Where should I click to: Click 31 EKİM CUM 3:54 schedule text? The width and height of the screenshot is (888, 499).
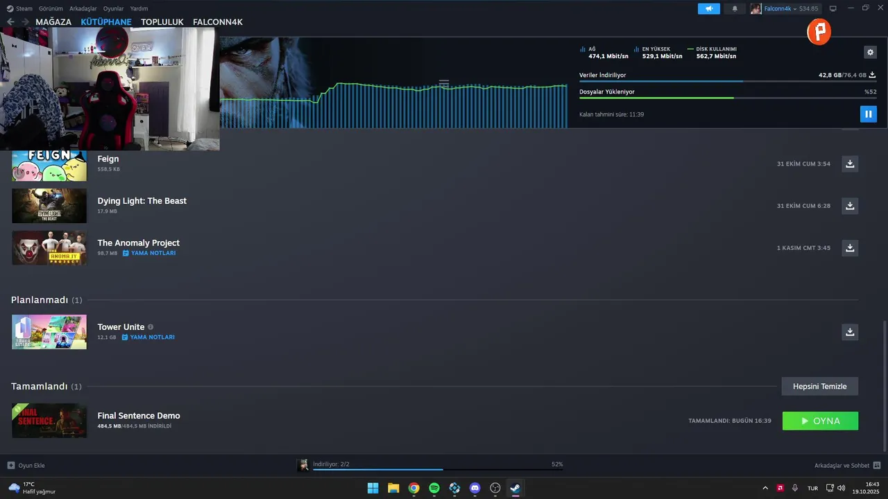tap(803, 164)
